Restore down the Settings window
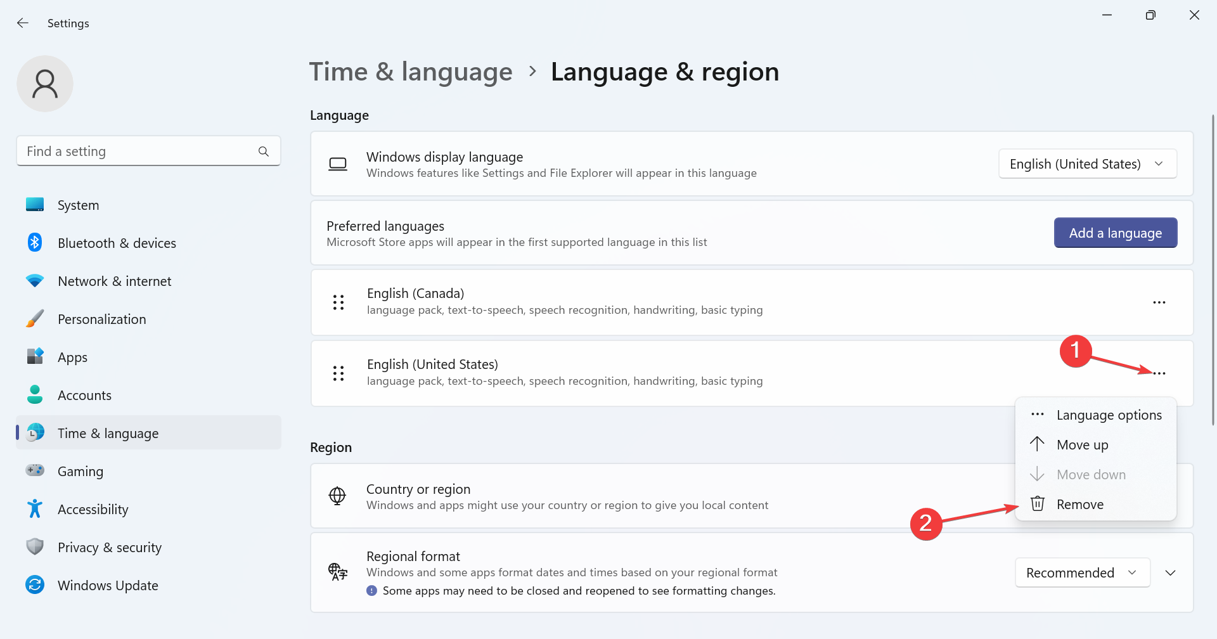The height and width of the screenshot is (639, 1217). pyautogui.click(x=1150, y=15)
